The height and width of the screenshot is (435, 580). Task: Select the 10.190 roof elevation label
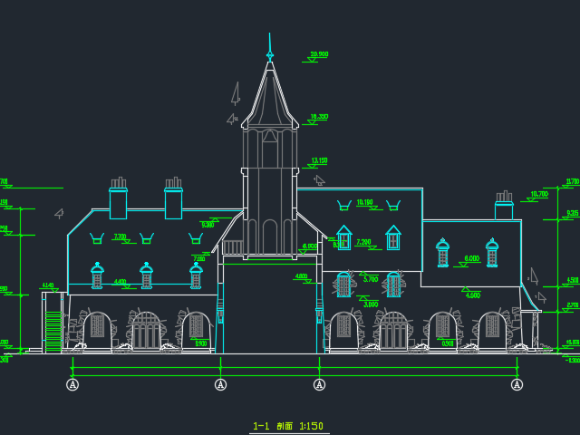click(364, 202)
